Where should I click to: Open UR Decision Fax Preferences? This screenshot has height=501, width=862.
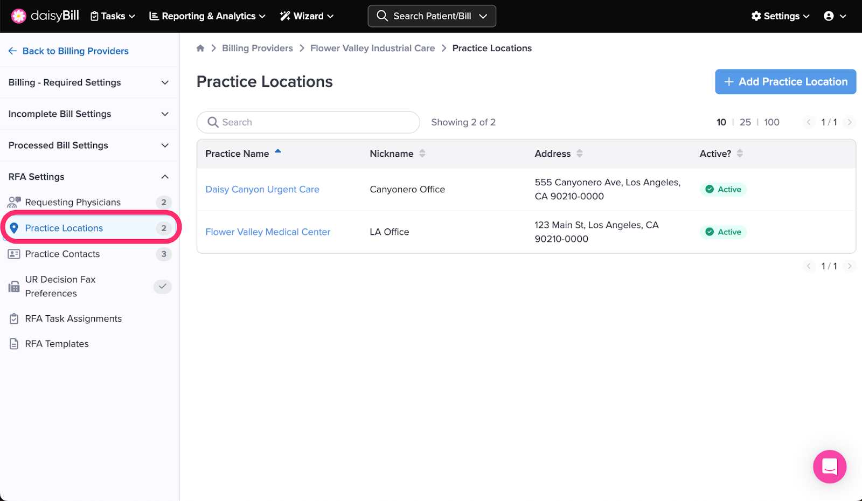89,286
